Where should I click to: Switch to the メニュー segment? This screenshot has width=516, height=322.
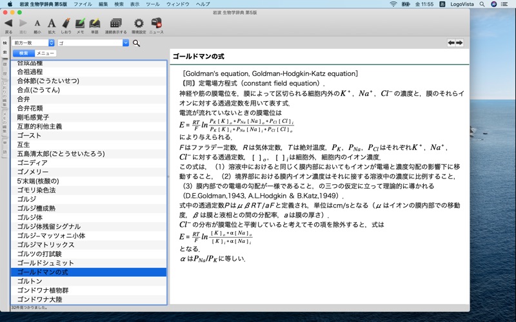tap(45, 53)
